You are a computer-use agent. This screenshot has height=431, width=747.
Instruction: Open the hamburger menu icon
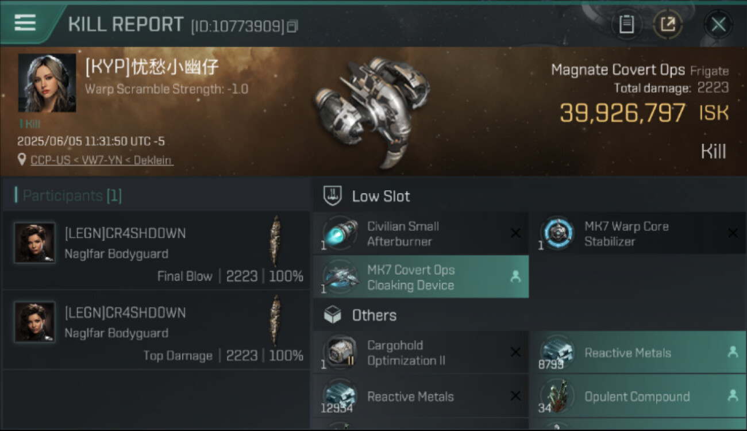(25, 24)
